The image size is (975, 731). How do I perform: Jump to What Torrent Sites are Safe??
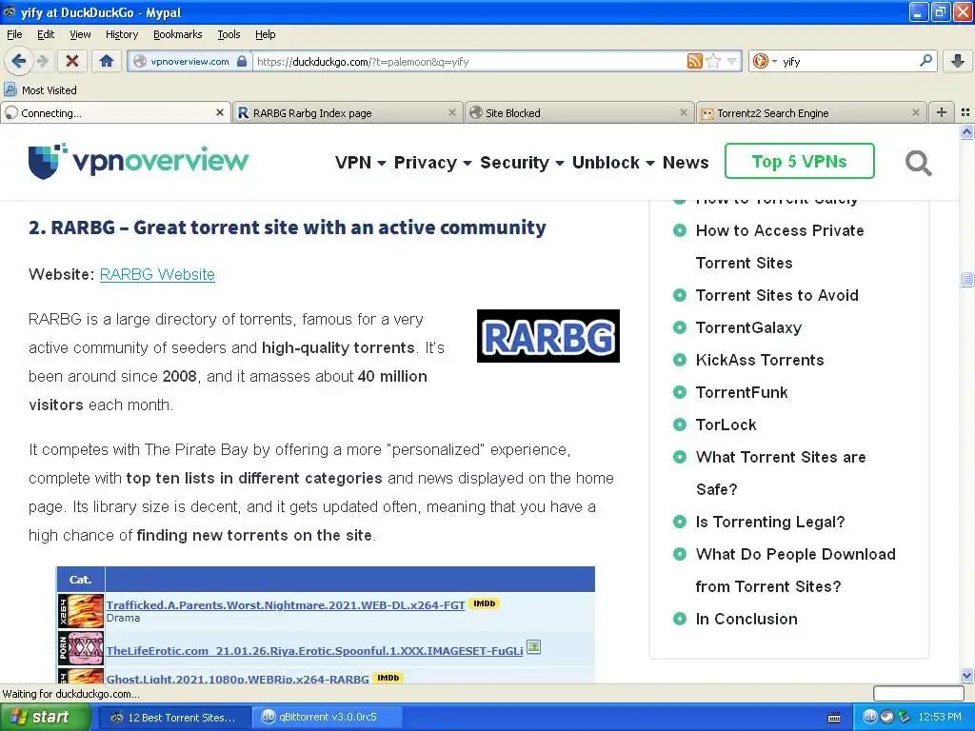click(x=781, y=473)
